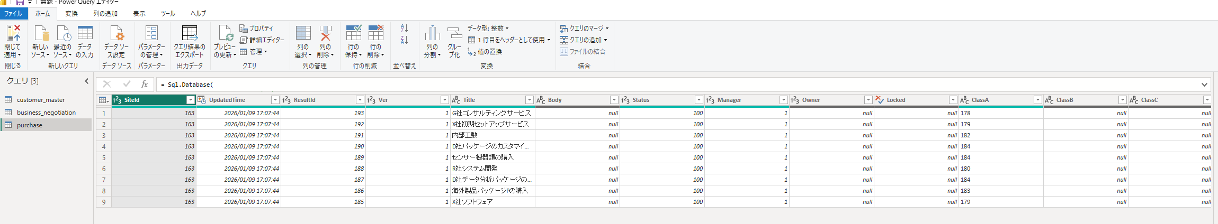This screenshot has width=1218, height=224.
Task: Click the fx formula button
Action: coord(144,85)
